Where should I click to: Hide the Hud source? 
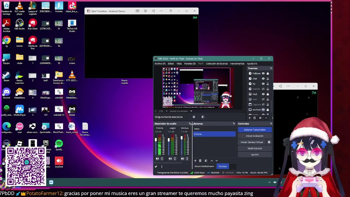(263, 94)
